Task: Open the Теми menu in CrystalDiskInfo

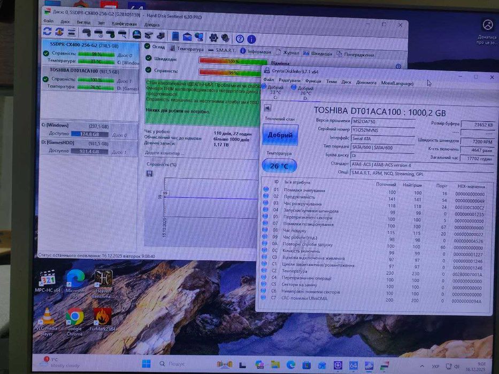Action: pos(331,82)
